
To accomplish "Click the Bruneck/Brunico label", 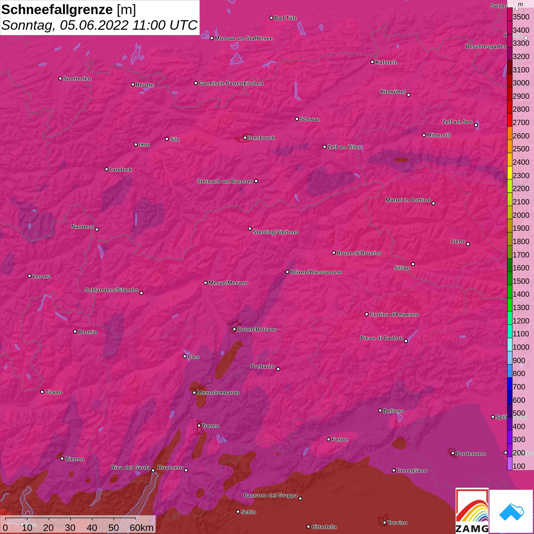I will point(359,253).
